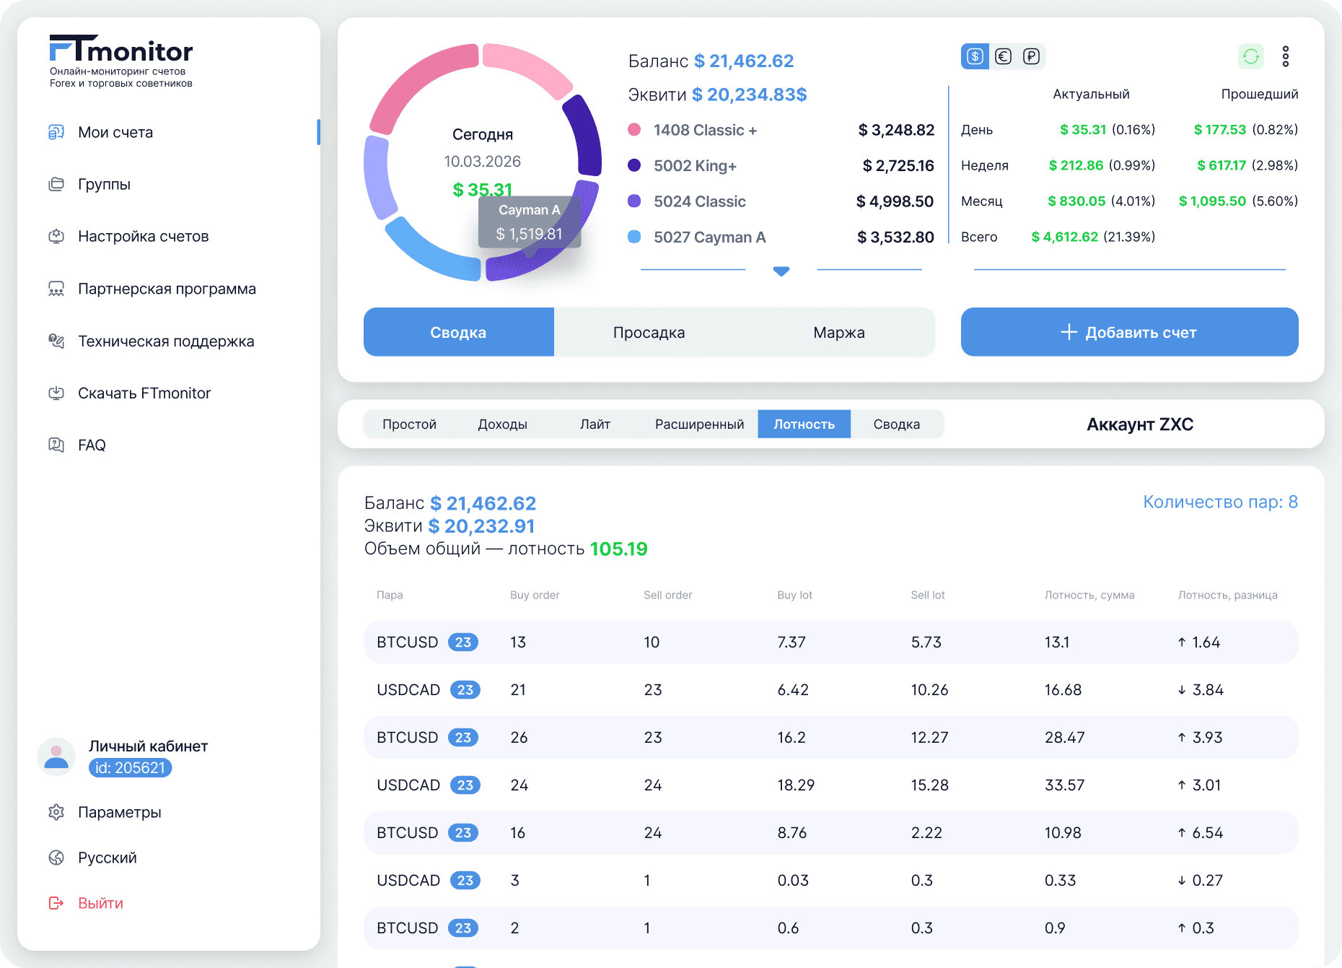
Task: Switch to the Просадка tab
Action: [649, 332]
